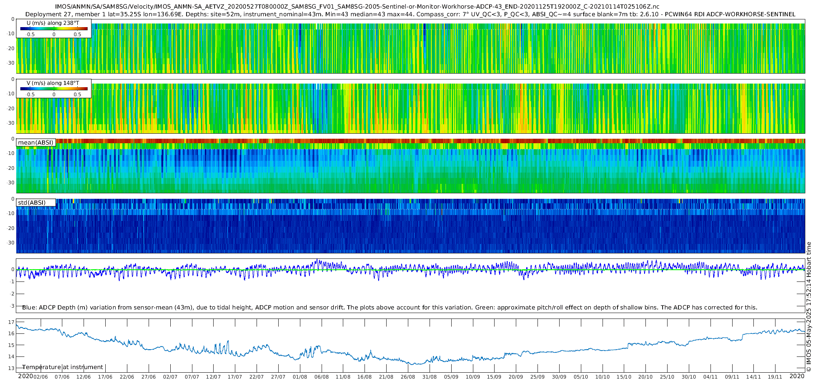The image size is (813, 384).
Task: Click the NetCDF file path title text
Action: click(x=357, y=7)
